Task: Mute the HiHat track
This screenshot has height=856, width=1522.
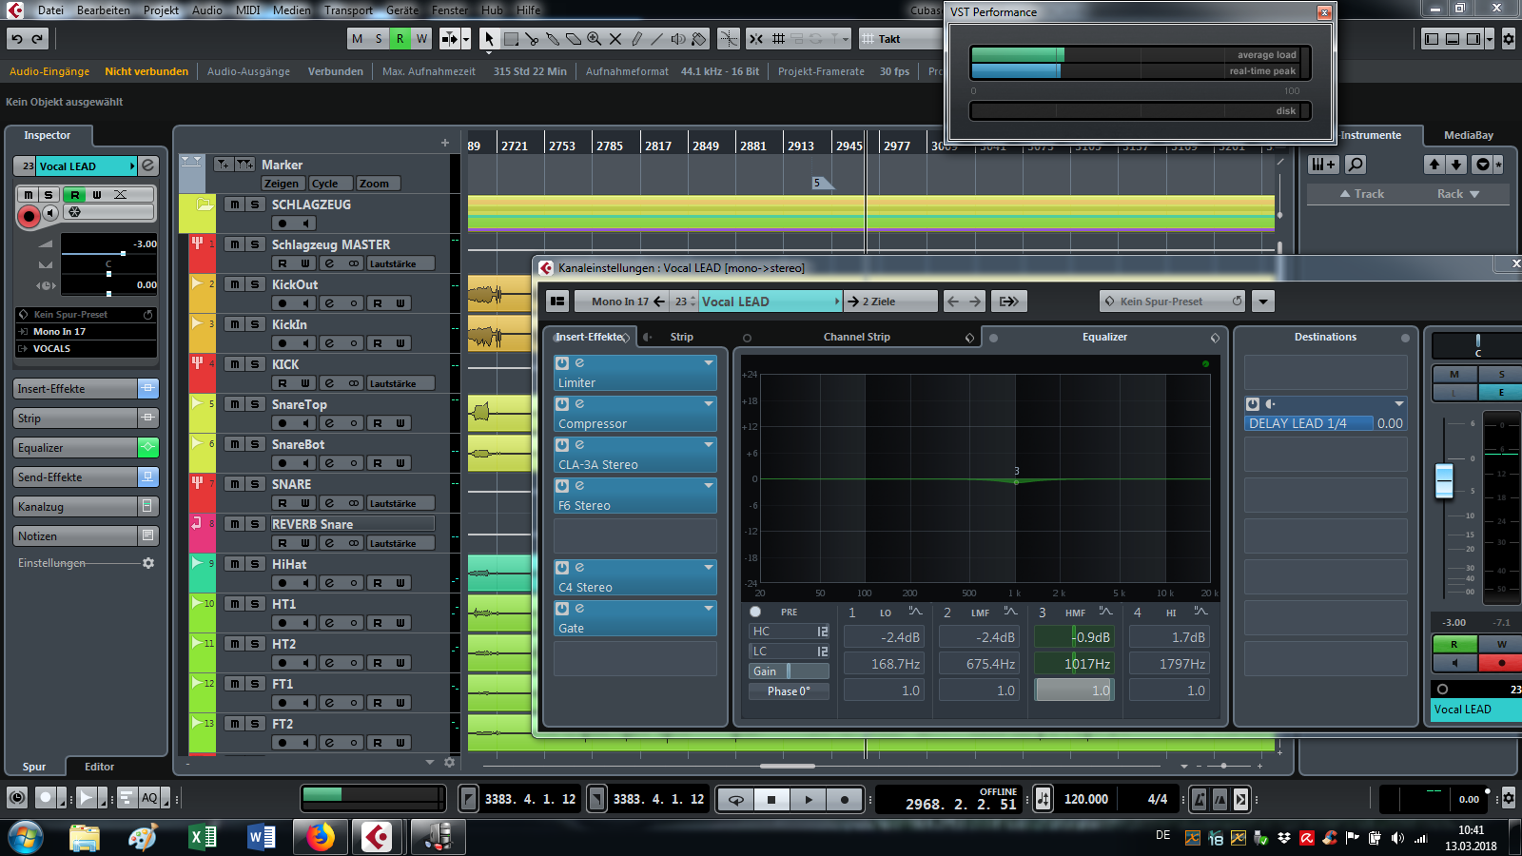Action: coord(234,564)
